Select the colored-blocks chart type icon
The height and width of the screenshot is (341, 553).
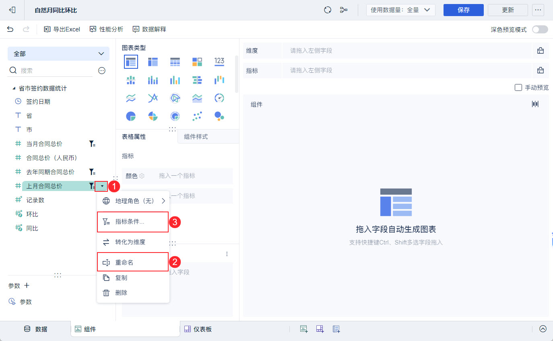coord(197,62)
